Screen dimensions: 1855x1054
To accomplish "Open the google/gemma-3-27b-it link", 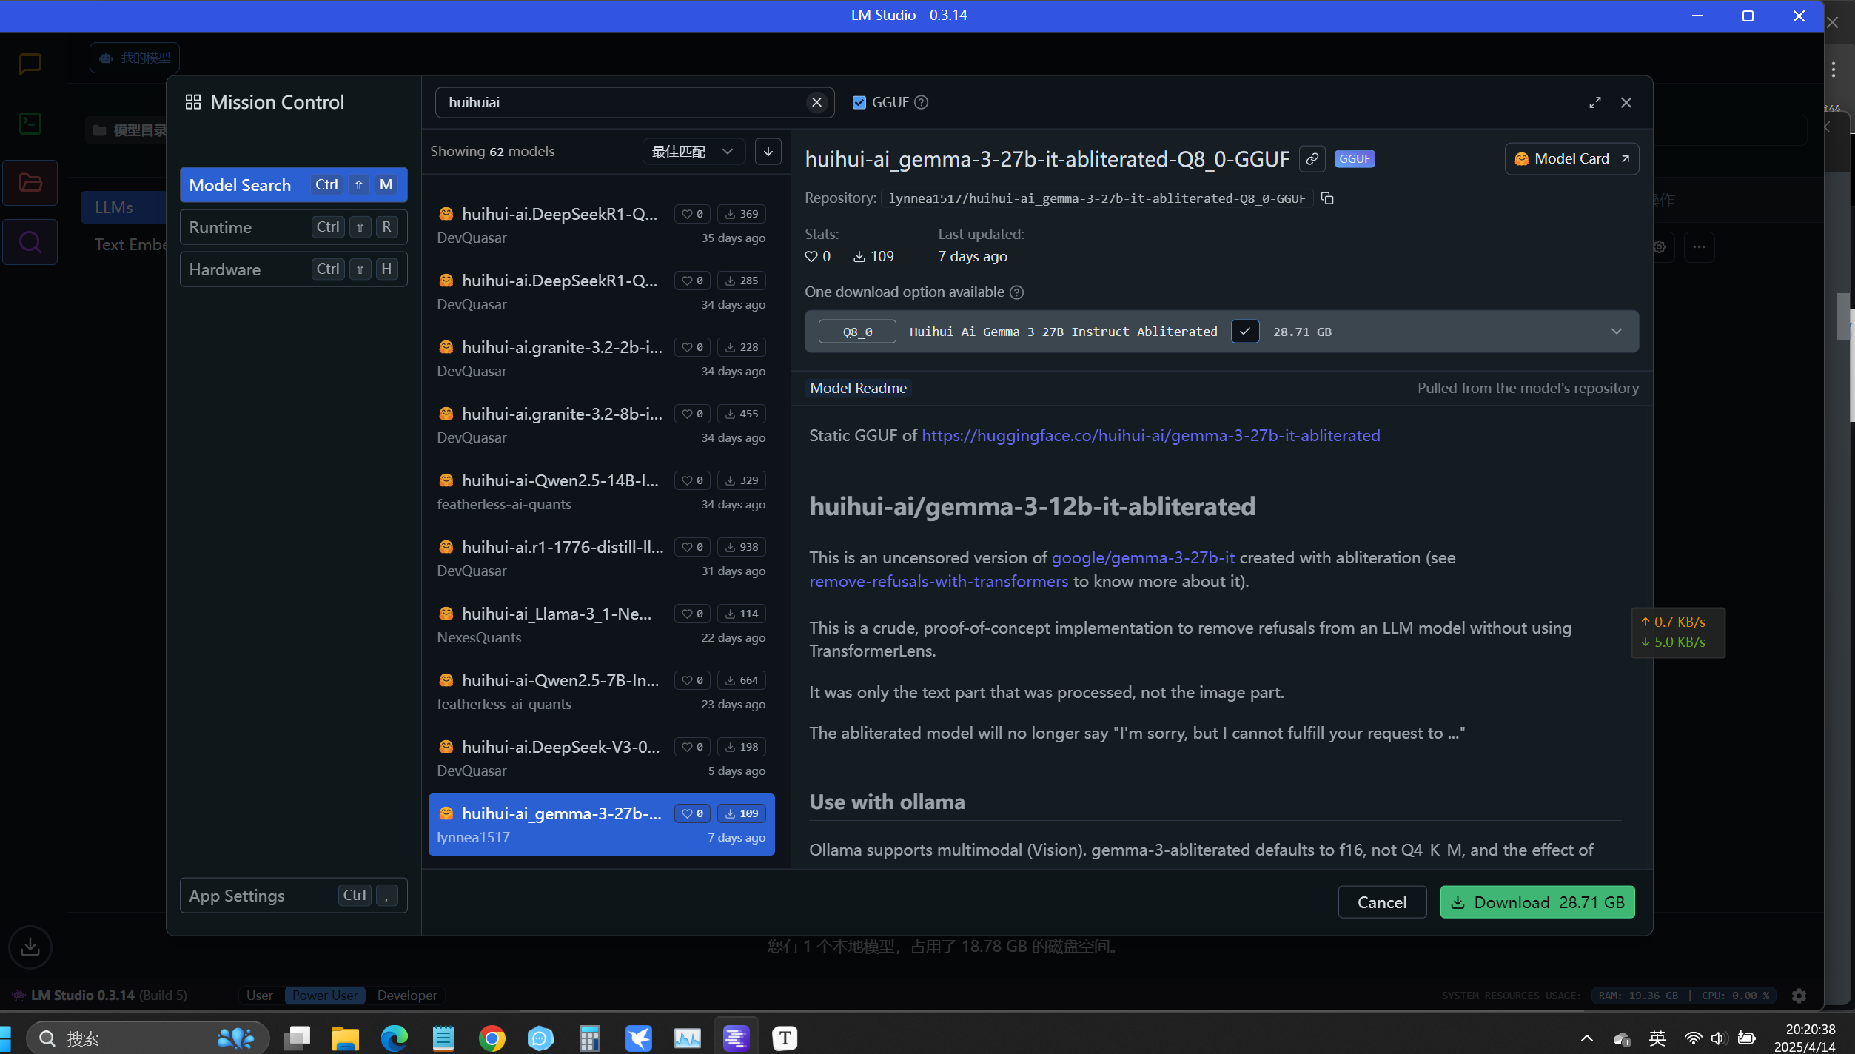I will [1143, 558].
